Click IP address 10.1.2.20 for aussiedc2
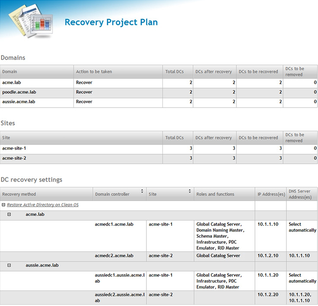 click(268, 295)
